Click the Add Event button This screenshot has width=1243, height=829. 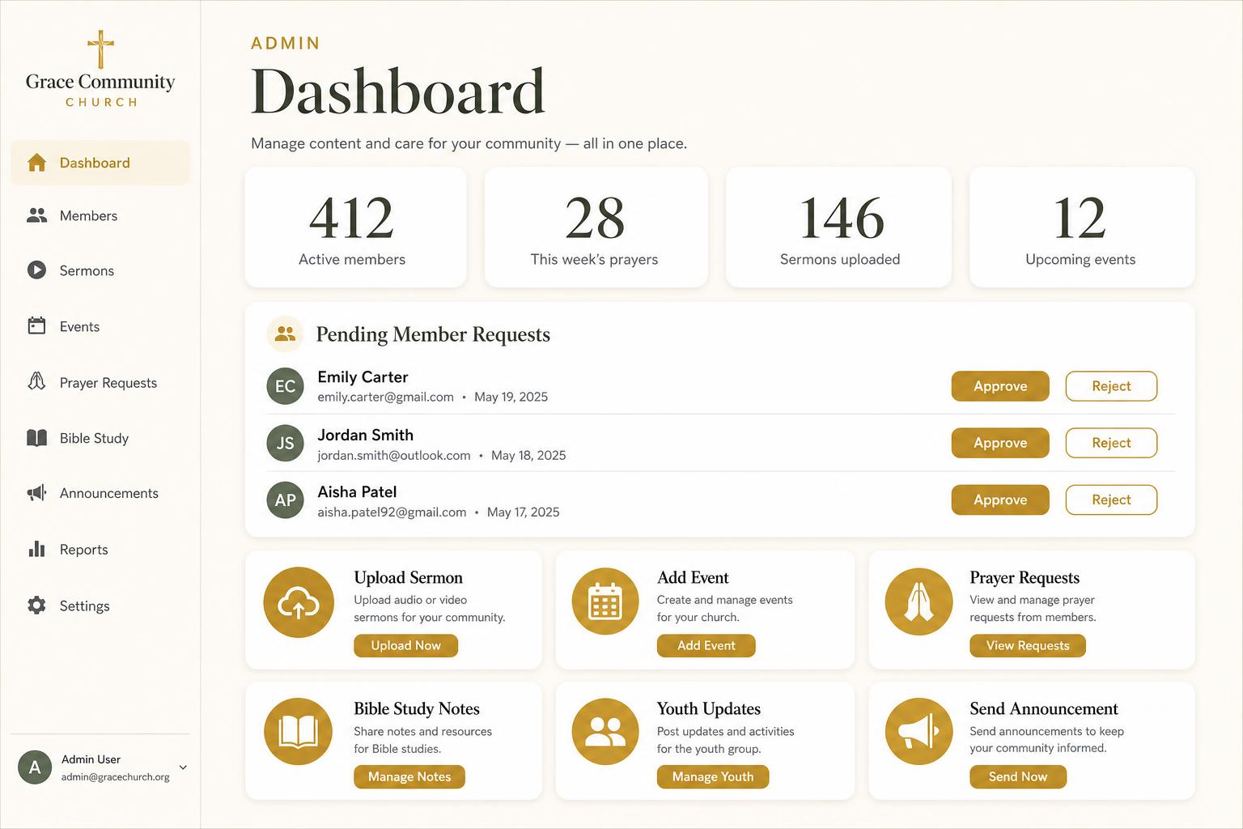point(706,645)
